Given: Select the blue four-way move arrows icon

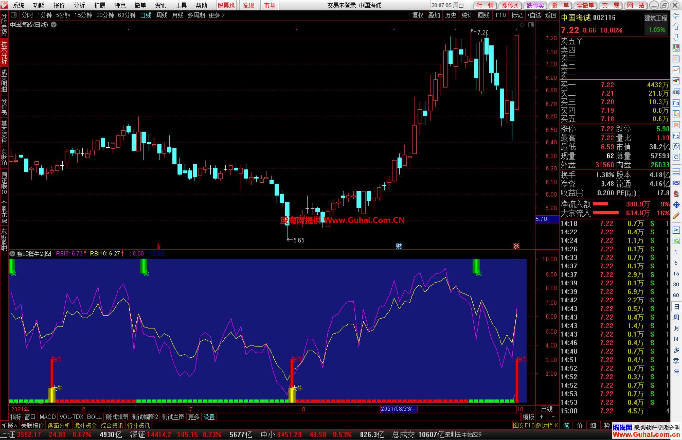Looking at the screenshot, I should [676, 205].
